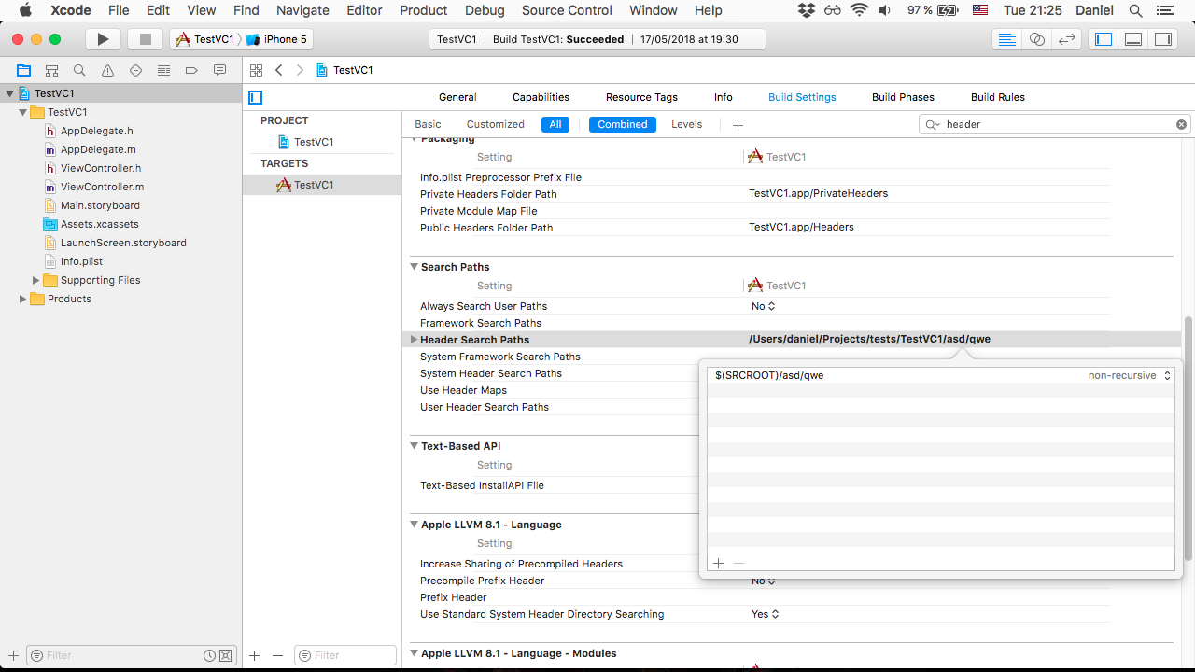Collapse the TestVC1 group folder
The height and width of the screenshot is (672, 1195).
[x=23, y=112]
